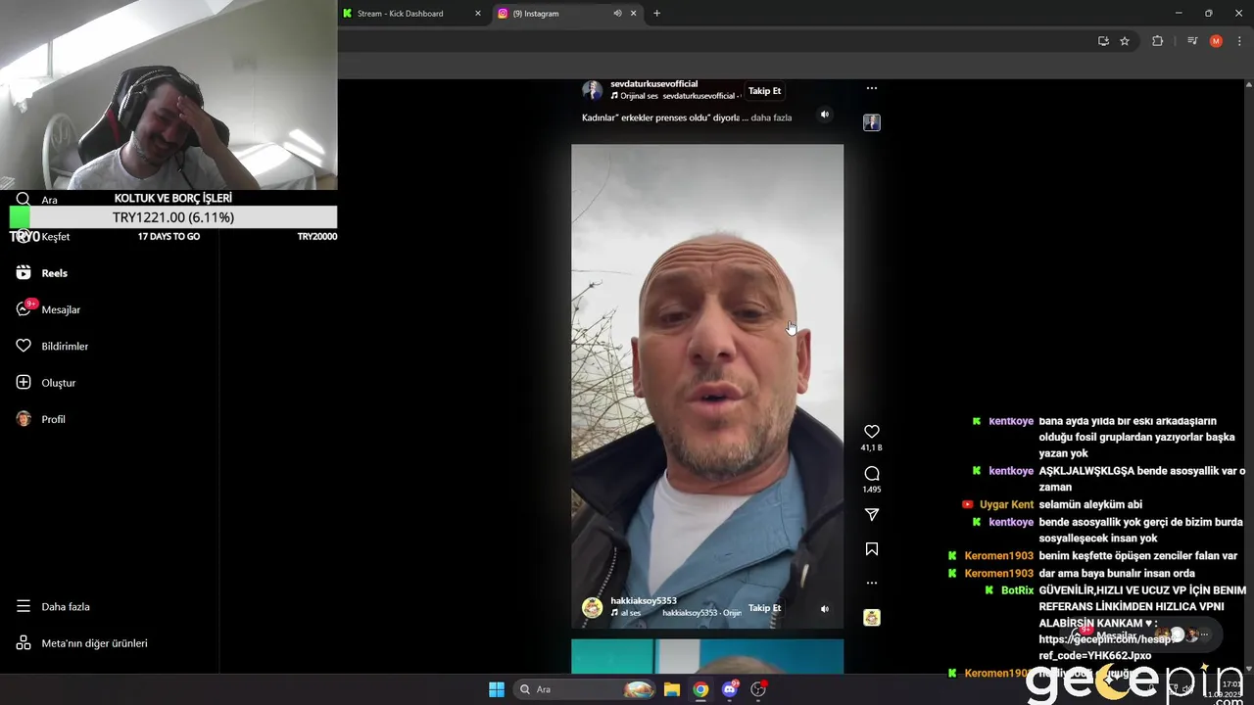Click the Profil avatar icon
This screenshot has height=705, width=1254.
click(x=24, y=419)
